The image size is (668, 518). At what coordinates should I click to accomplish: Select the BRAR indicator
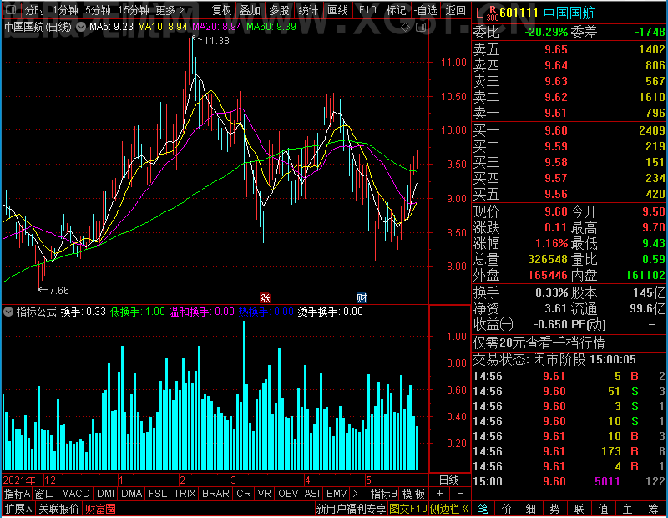(x=215, y=494)
